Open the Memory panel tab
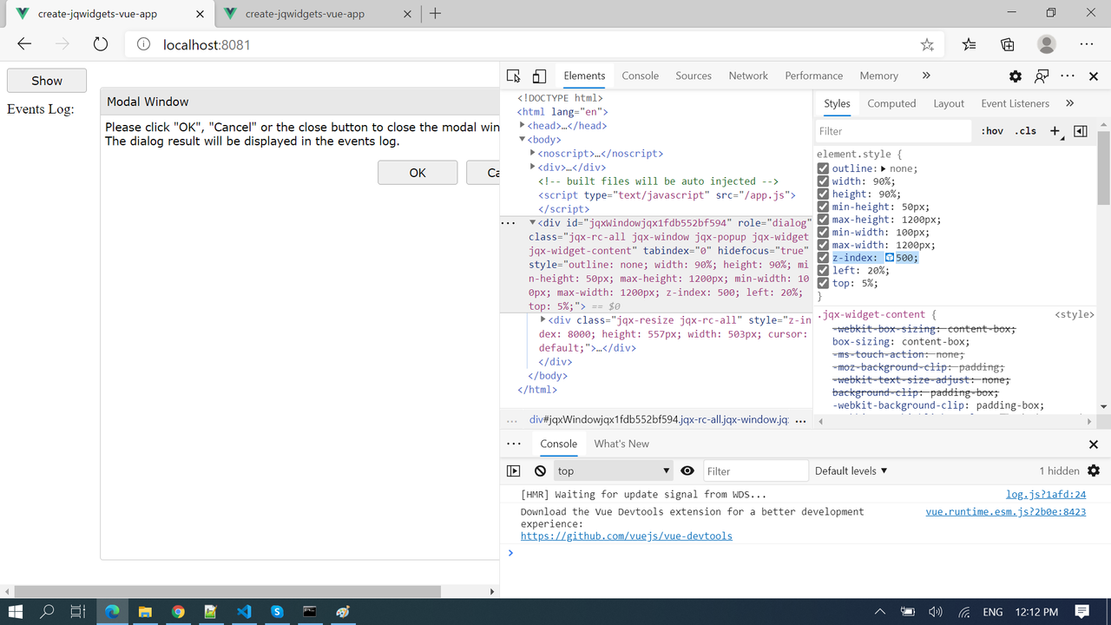The width and height of the screenshot is (1111, 625). [879, 76]
